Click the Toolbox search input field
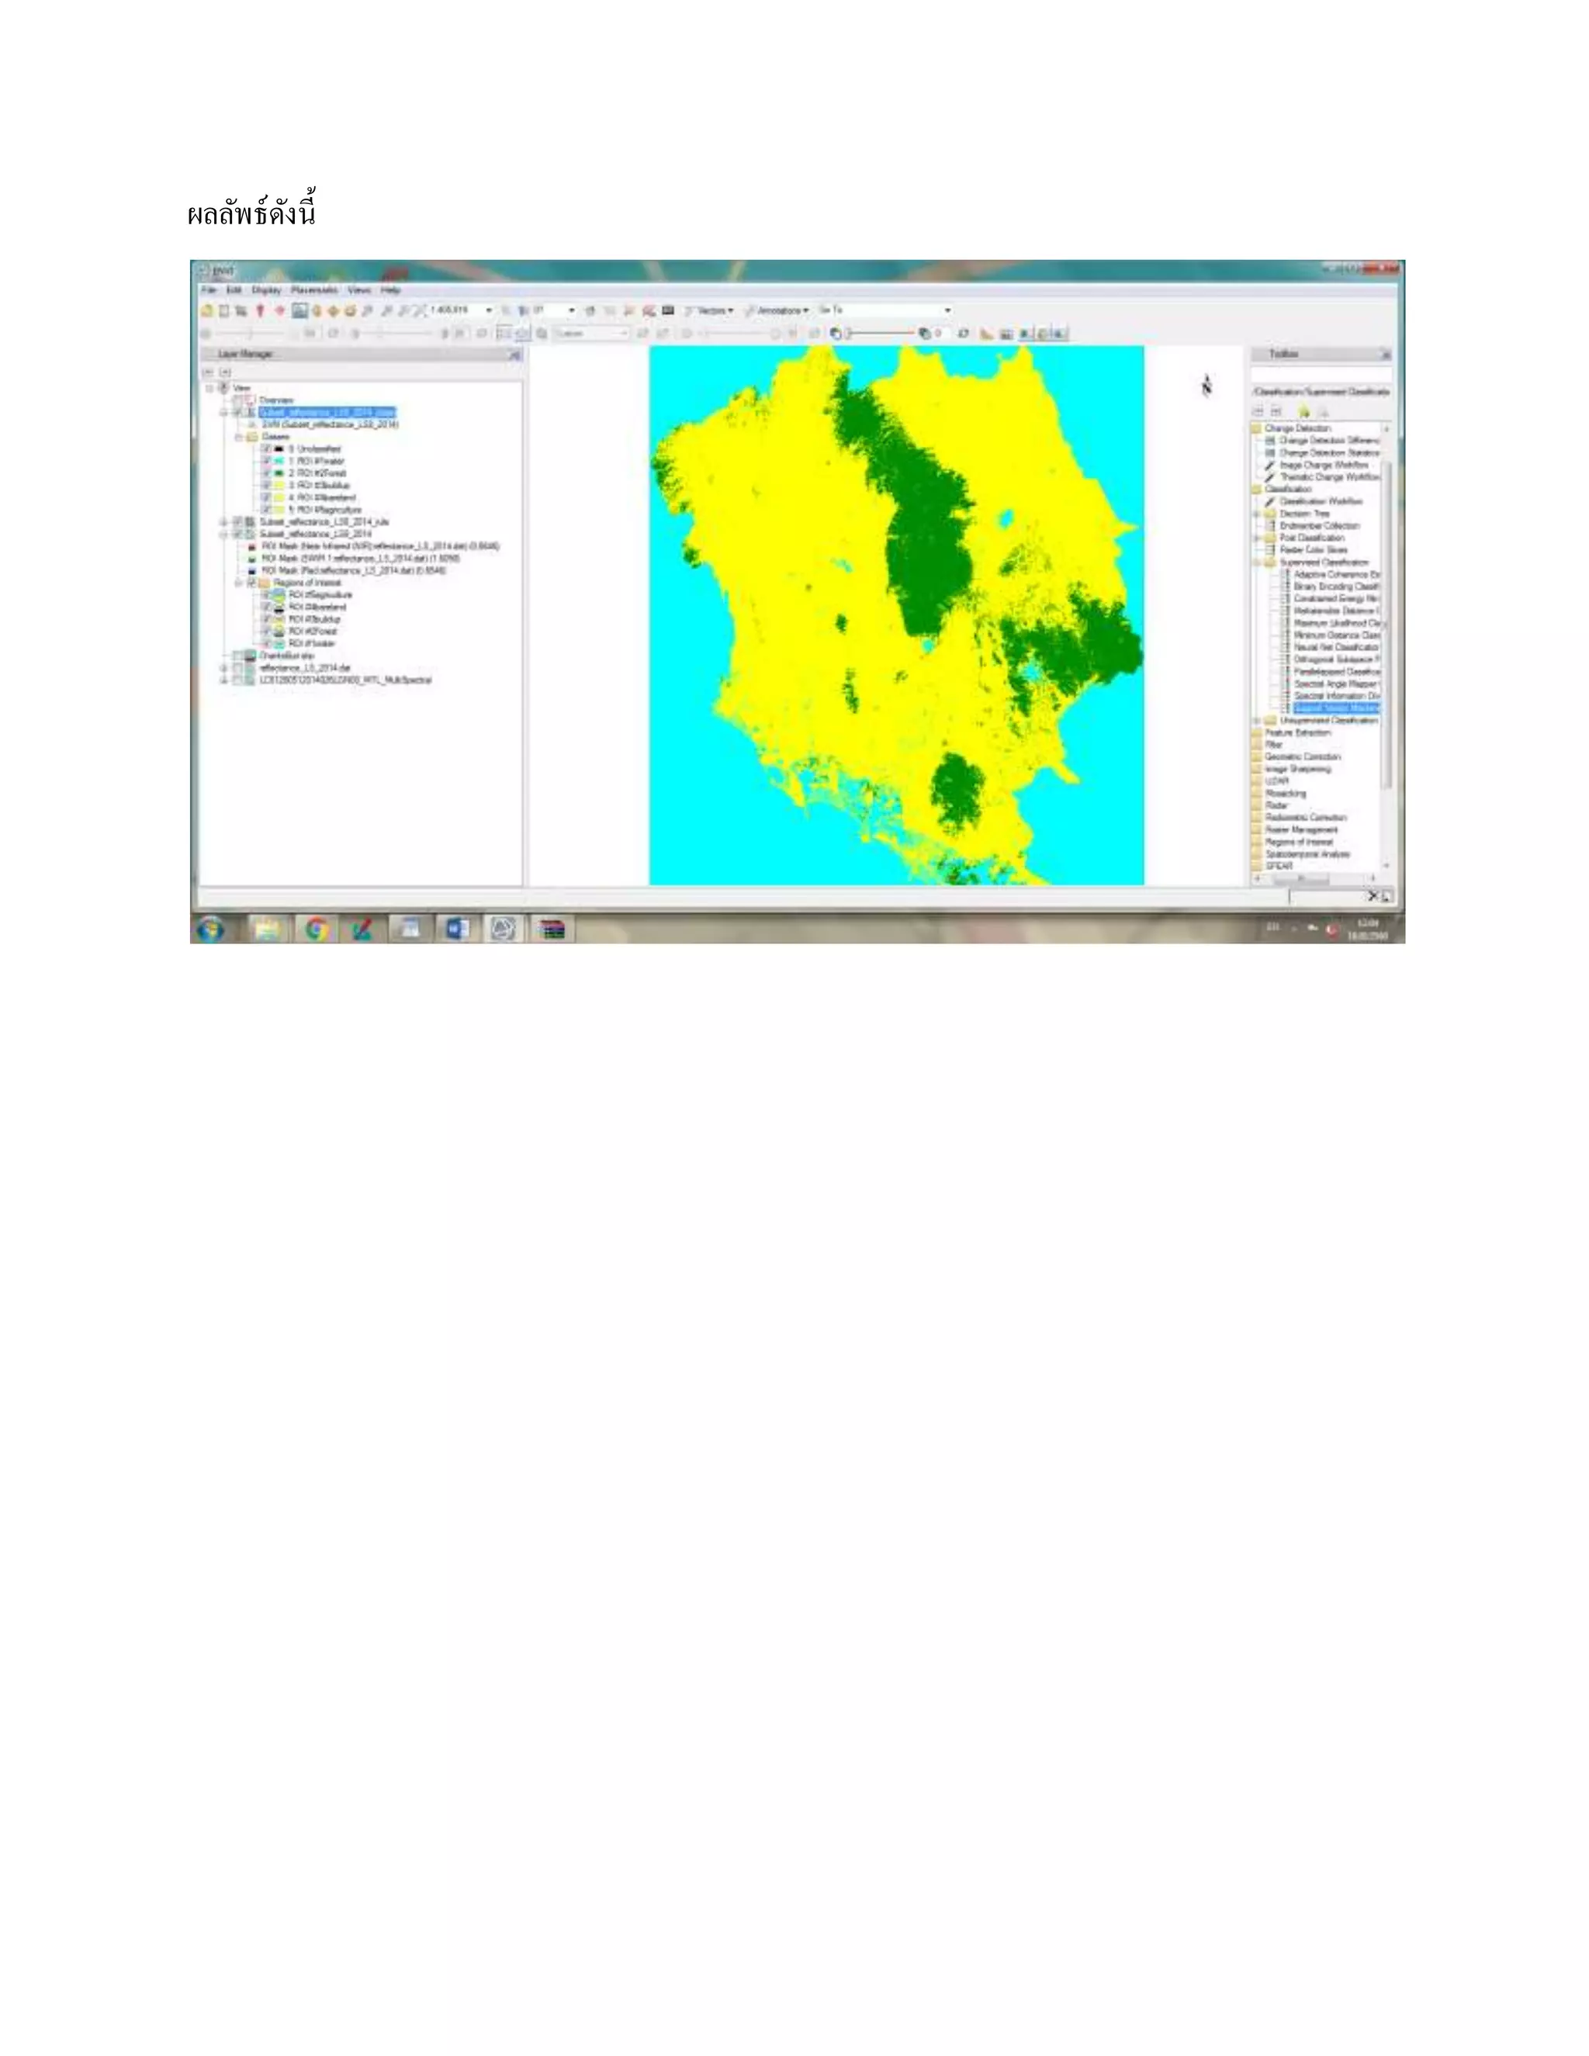Image resolution: width=1589 pixels, height=2056 pixels. 1320,374
